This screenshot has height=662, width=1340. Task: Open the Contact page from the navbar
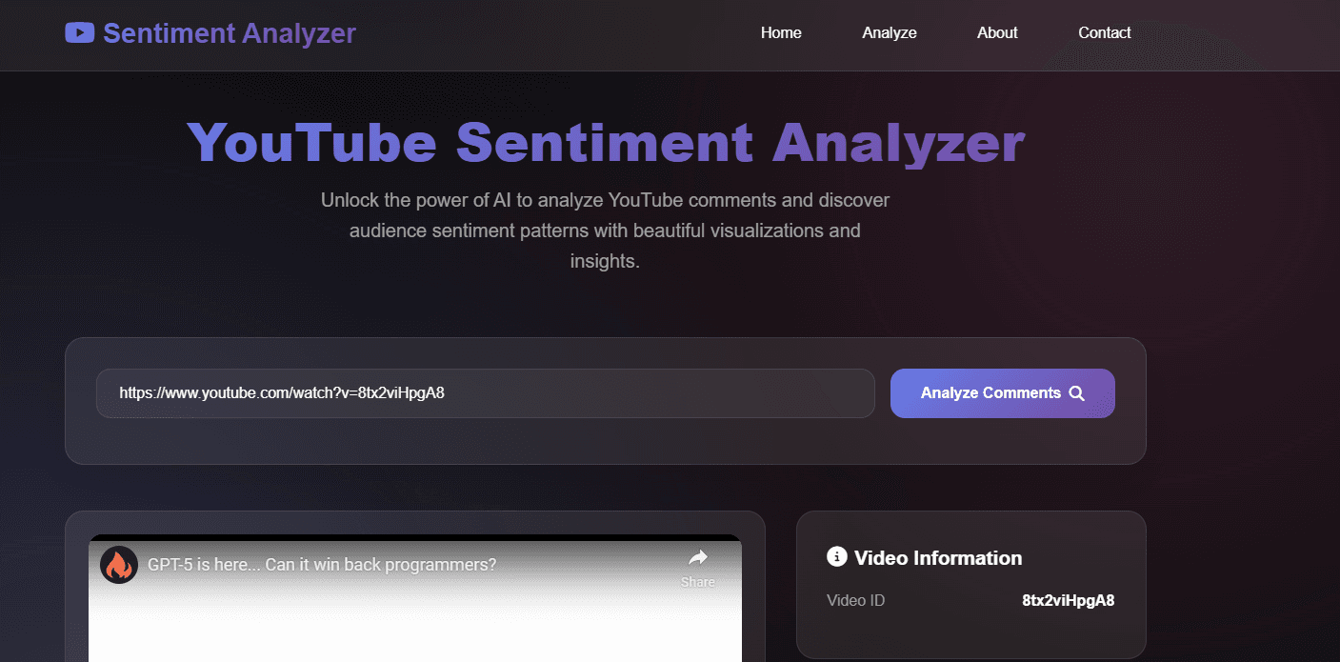[x=1104, y=31]
